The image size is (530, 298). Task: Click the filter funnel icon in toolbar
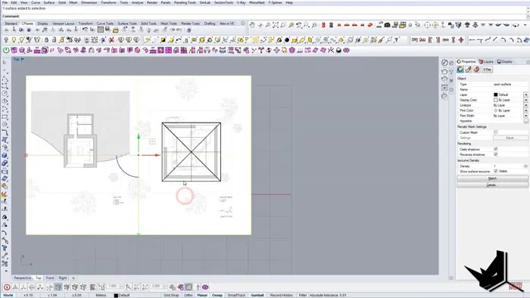pyautogui.click(x=397, y=40)
